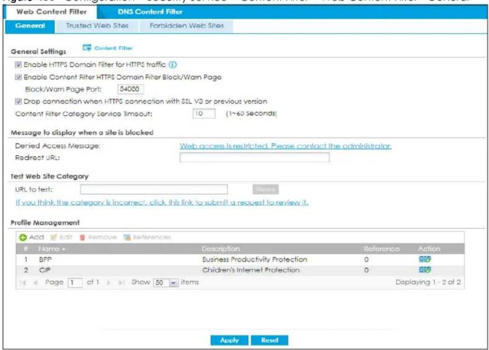Click the Children's Internet Protection description

click(251, 270)
